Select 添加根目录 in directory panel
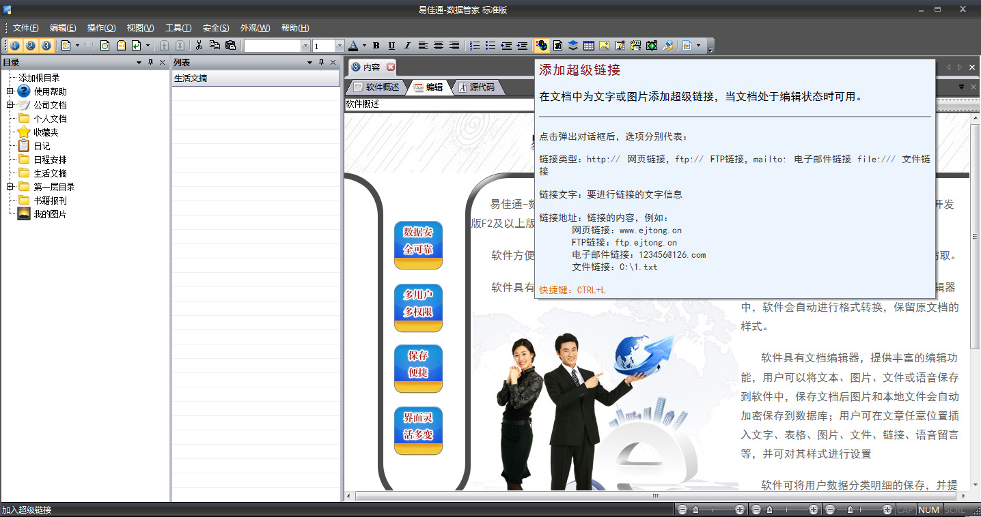Viewport: 981px width, 517px height. (x=40, y=78)
